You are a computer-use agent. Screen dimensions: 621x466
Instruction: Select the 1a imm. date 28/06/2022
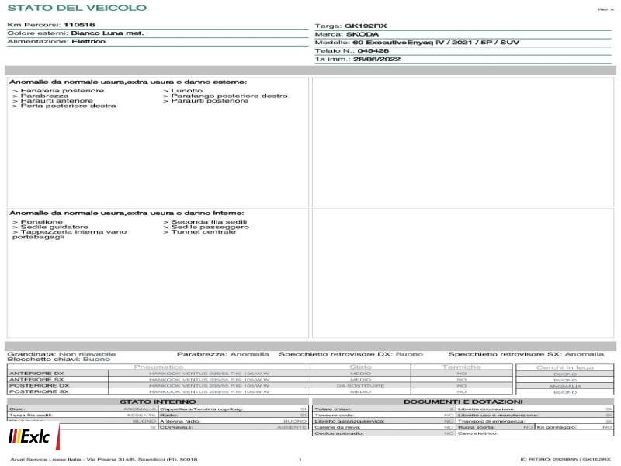tap(376, 59)
